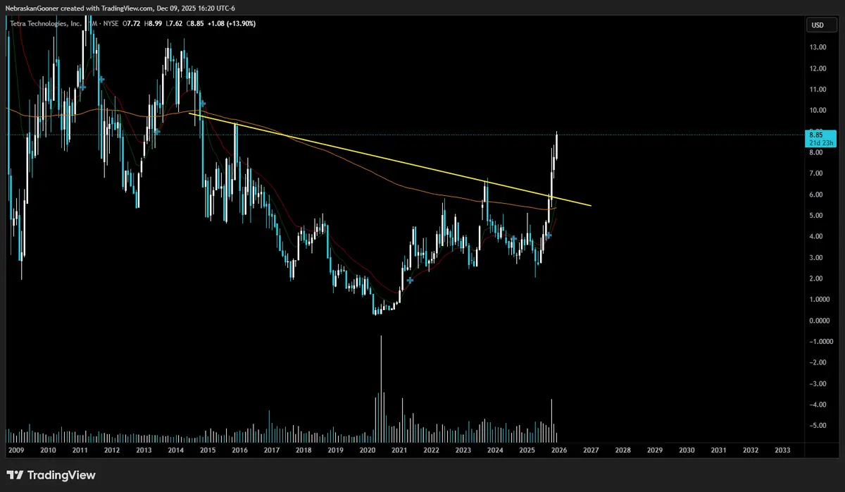This screenshot has height=492, width=845.
Task: Click the 11.00 price axis label
Action: 818,90
